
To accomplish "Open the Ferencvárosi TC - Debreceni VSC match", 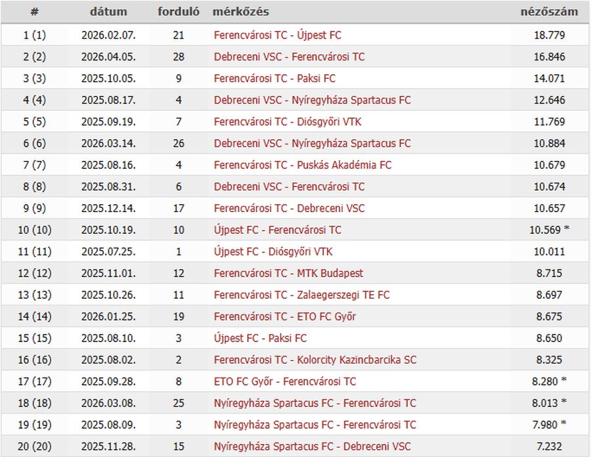I will point(289,208).
